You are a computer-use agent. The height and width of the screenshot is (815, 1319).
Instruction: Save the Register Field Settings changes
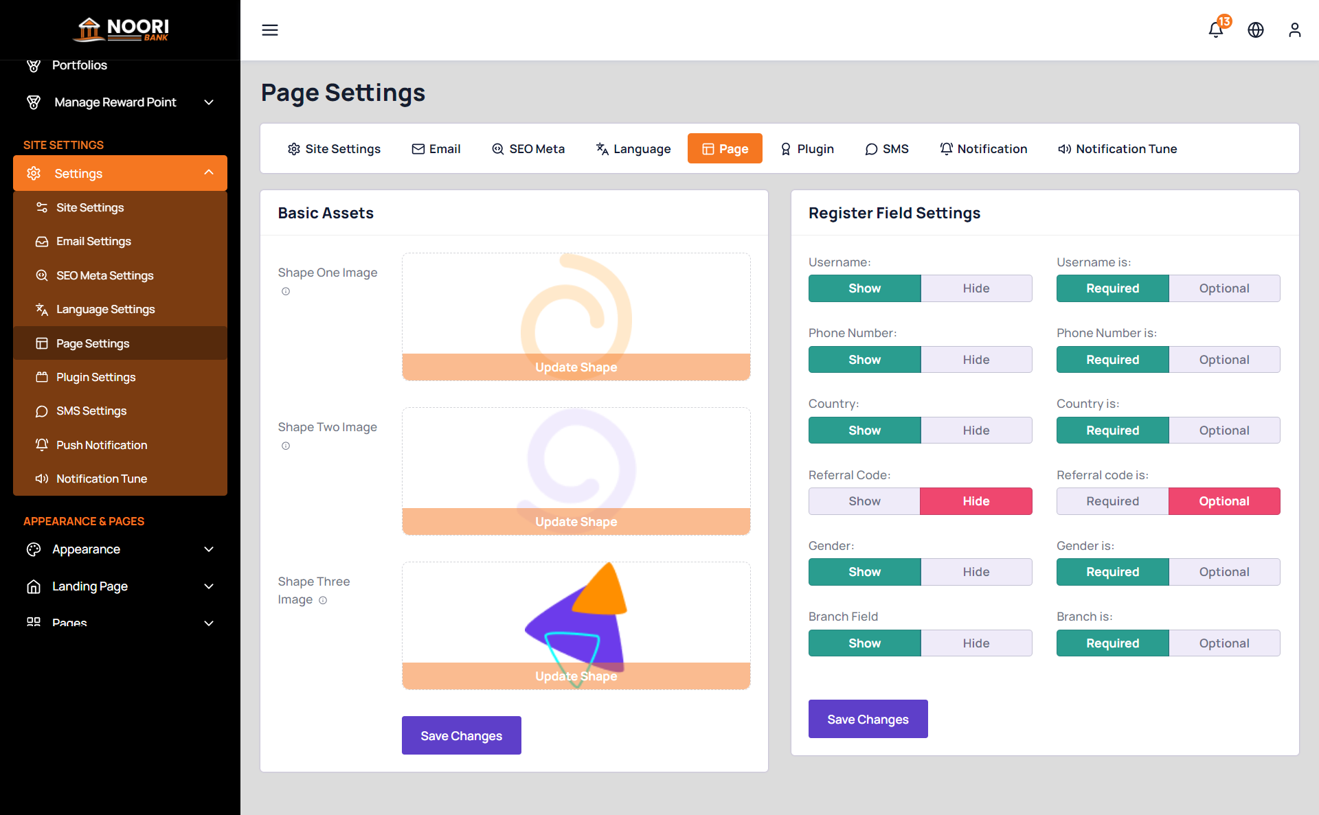[x=868, y=718]
